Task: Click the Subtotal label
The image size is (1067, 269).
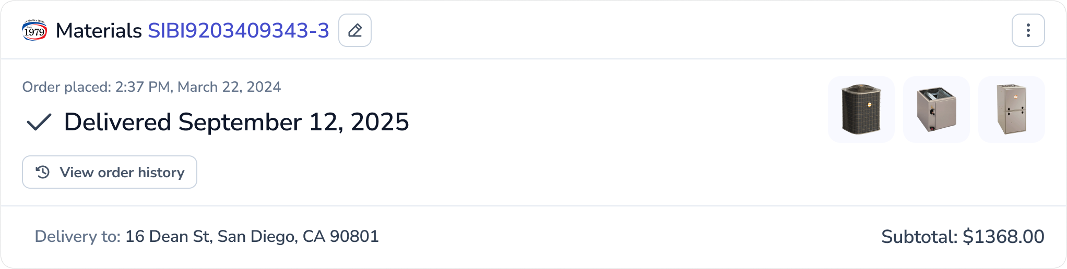Action: pos(919,237)
